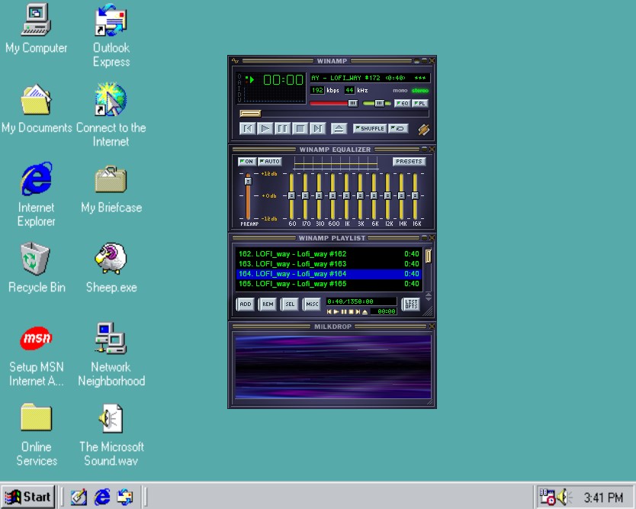Select My Documents desktop icon
Screen dimensions: 636x509
point(37,109)
